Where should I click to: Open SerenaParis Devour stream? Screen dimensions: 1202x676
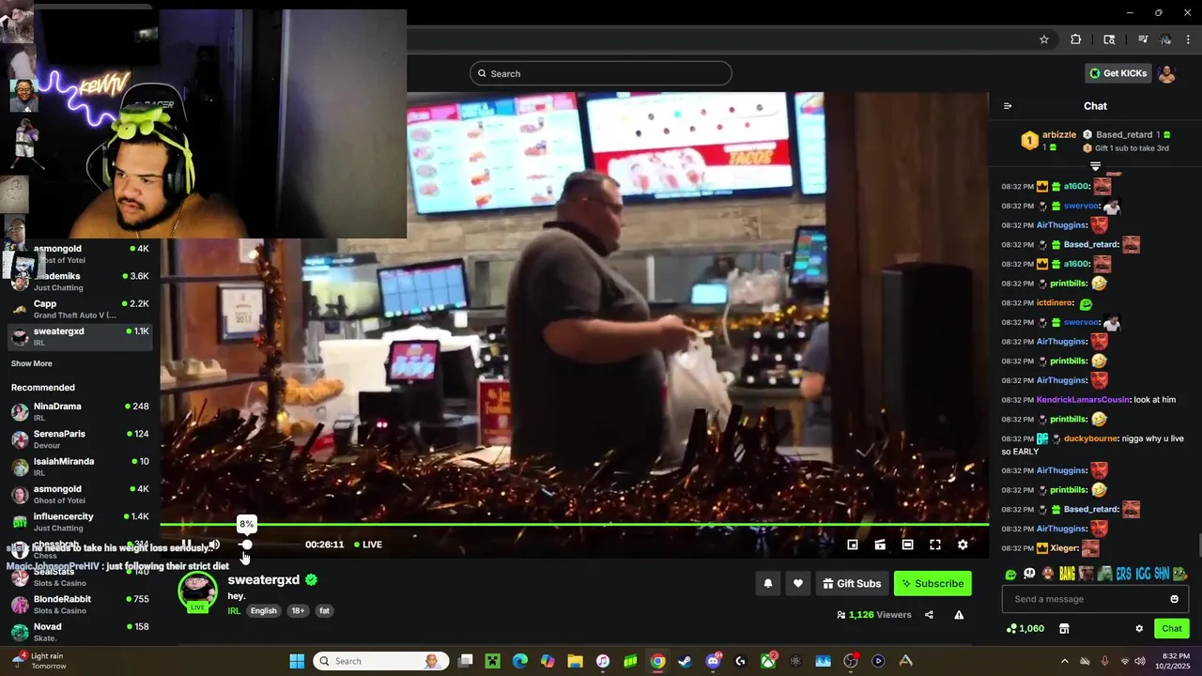pos(80,439)
